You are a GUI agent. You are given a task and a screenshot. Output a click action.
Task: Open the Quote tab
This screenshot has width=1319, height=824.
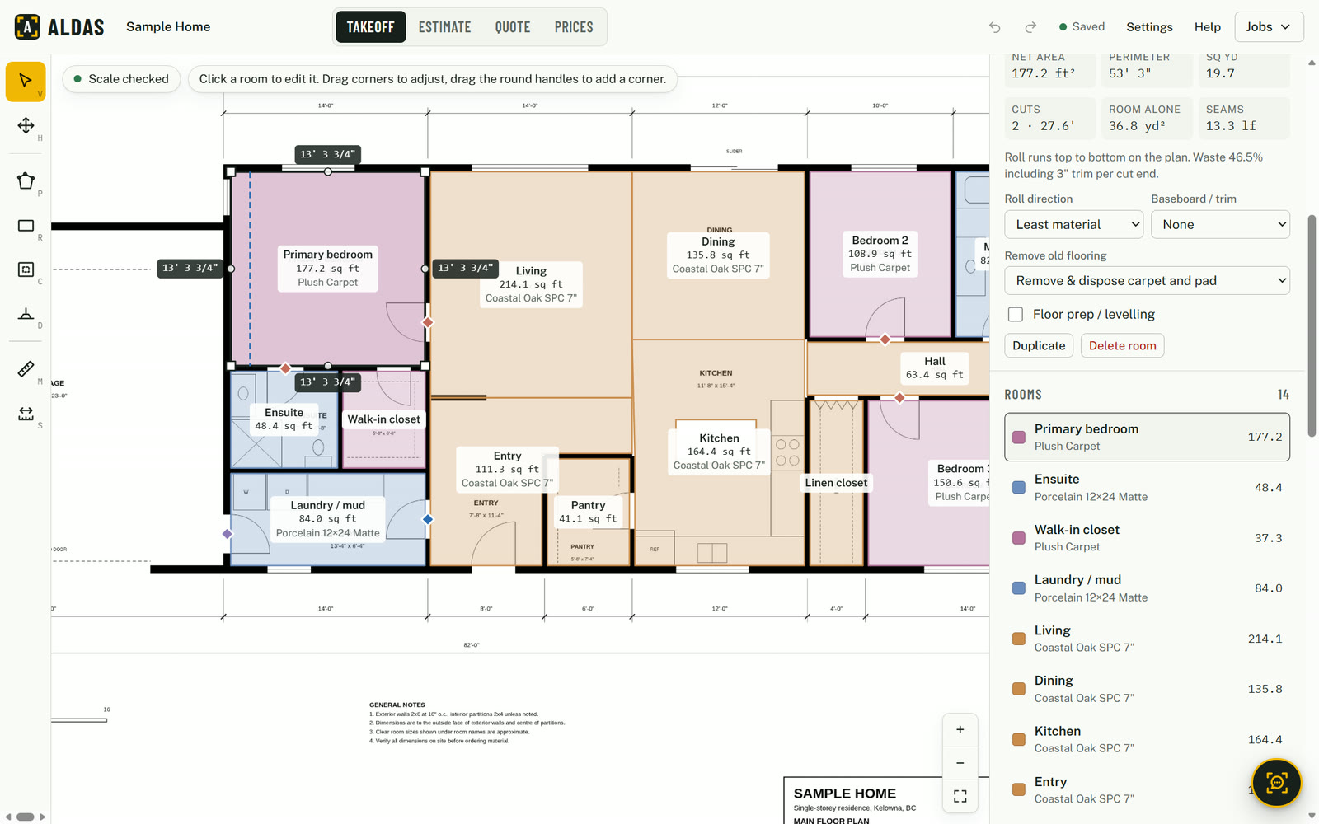pos(513,27)
